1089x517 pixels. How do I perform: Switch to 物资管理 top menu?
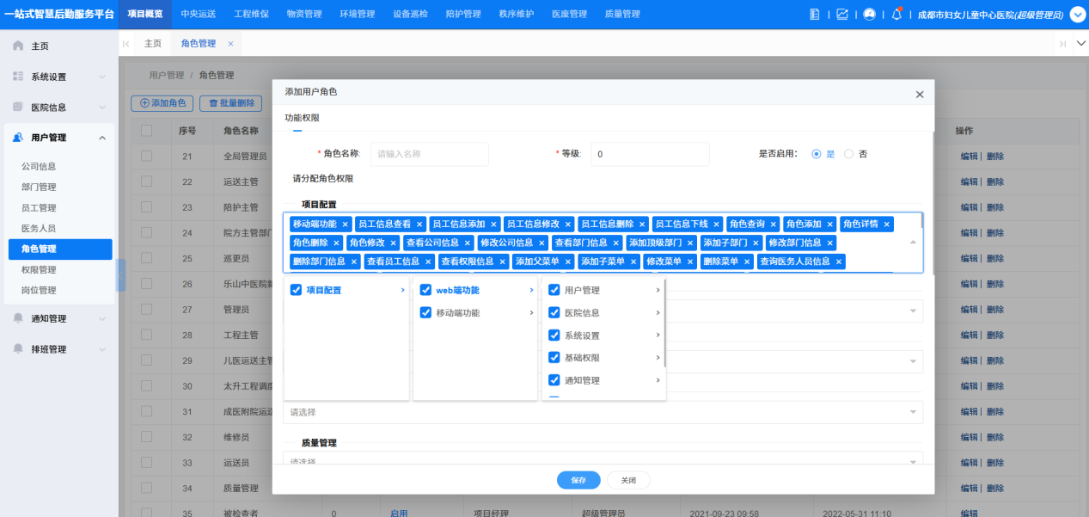(x=304, y=15)
